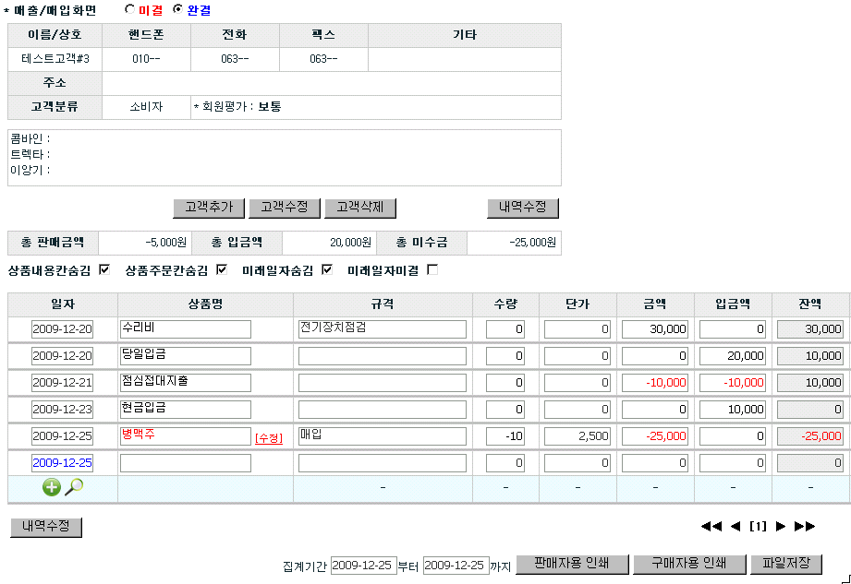Click the green plus add-row icon

pyautogui.click(x=52, y=487)
